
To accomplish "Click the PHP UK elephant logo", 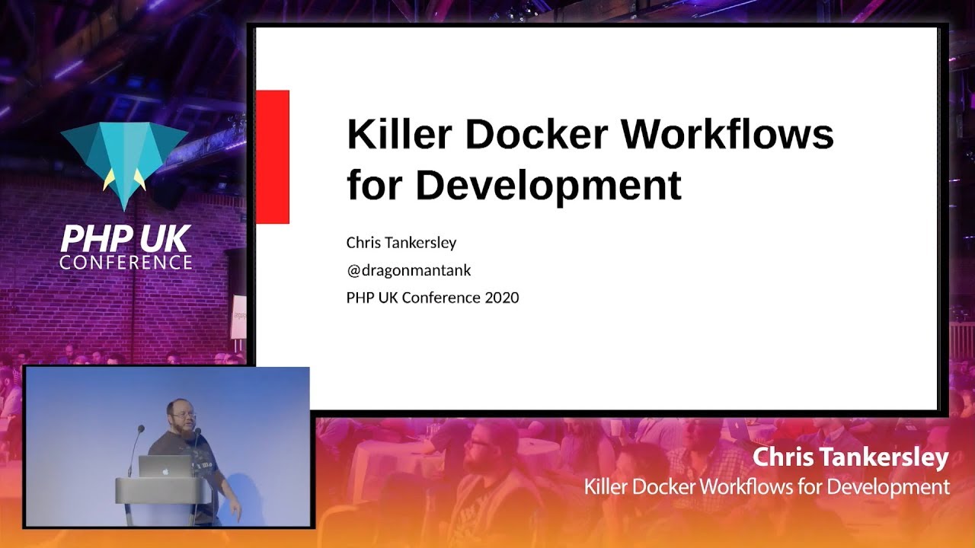I will click(x=124, y=167).
